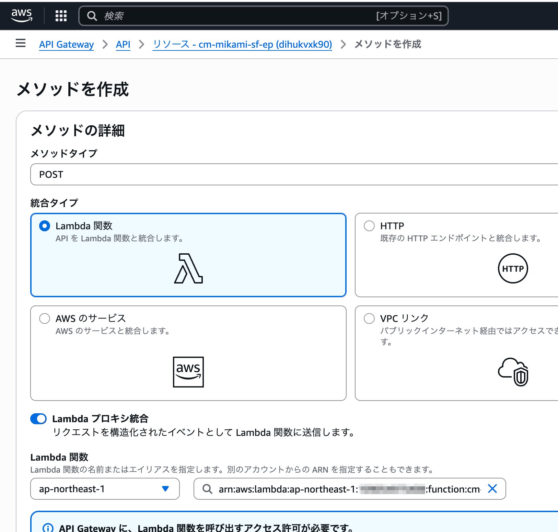Select the Lambda 関数 integration radio

(45, 226)
